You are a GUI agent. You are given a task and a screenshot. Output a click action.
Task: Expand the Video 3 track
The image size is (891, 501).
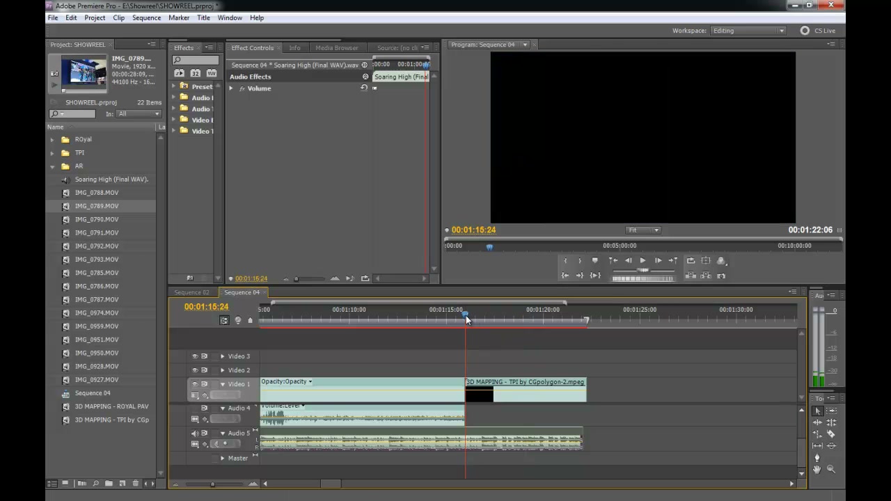pos(223,356)
